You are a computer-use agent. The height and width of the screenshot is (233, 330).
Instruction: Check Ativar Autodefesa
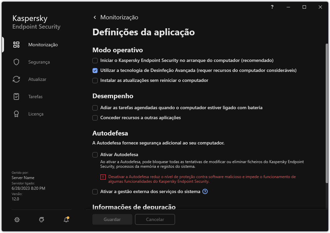pyautogui.click(x=95, y=154)
